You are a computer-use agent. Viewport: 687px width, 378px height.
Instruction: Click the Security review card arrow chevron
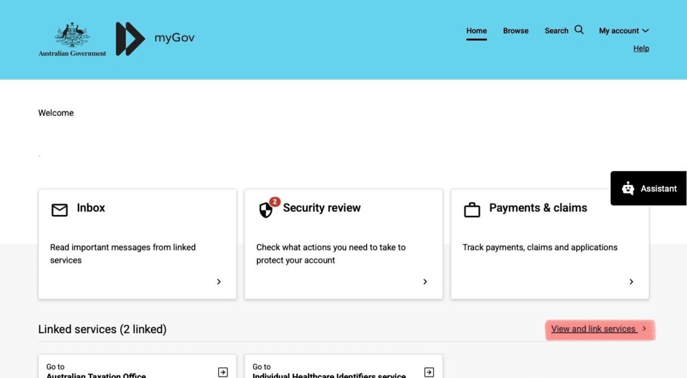click(425, 281)
